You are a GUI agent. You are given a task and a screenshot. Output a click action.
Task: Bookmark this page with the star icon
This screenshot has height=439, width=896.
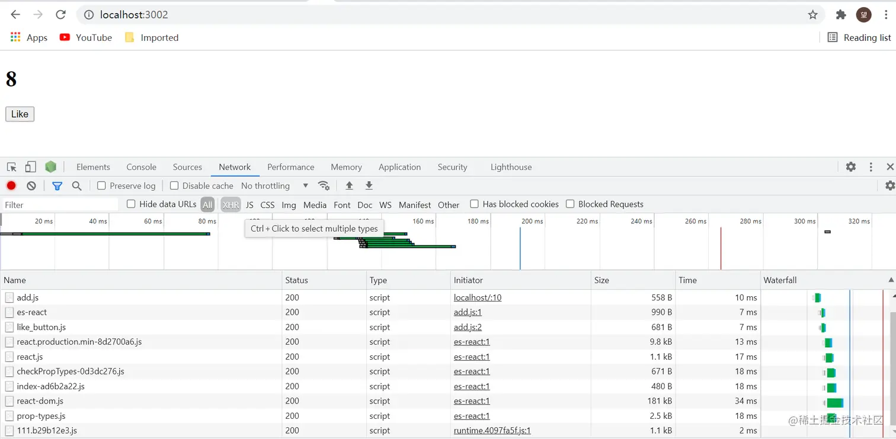point(812,15)
